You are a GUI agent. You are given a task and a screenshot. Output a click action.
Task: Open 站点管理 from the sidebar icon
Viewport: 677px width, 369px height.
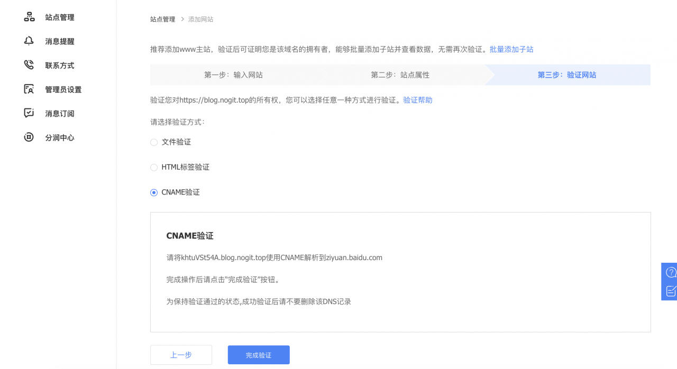[x=59, y=17]
